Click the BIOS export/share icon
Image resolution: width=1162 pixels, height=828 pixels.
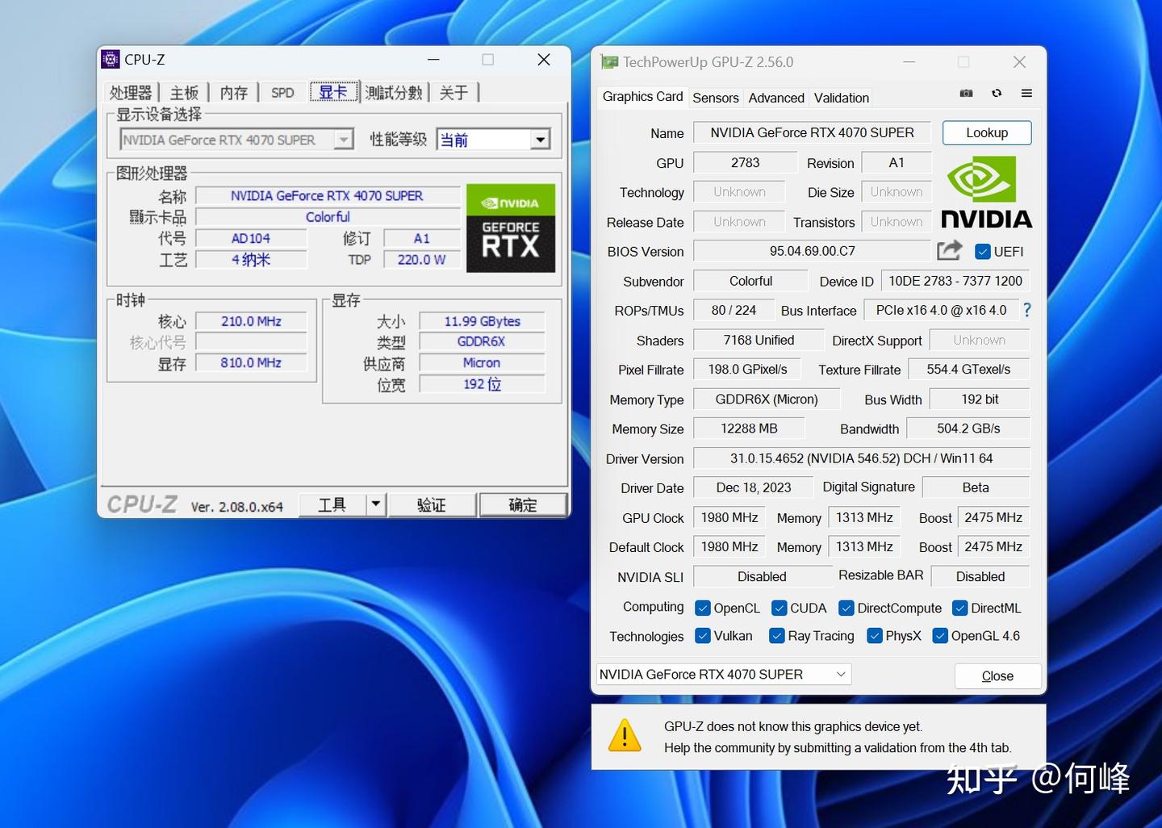(x=949, y=250)
